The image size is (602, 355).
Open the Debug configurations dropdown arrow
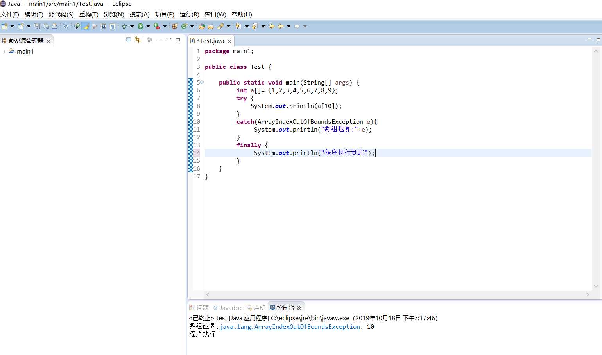(132, 26)
